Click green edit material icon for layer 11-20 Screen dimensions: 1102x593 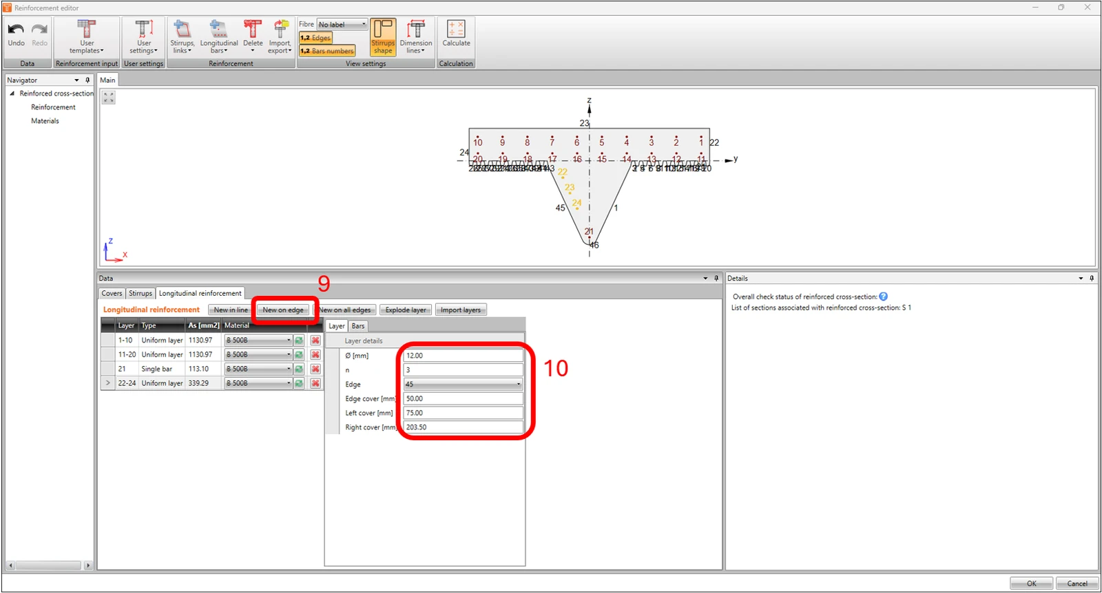[x=300, y=355]
